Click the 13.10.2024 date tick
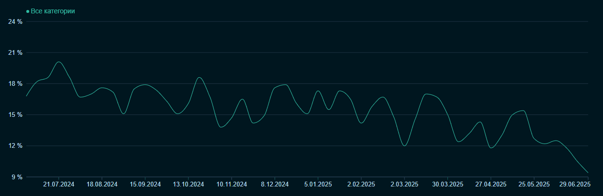This screenshot has height=196, width=603. (189, 184)
